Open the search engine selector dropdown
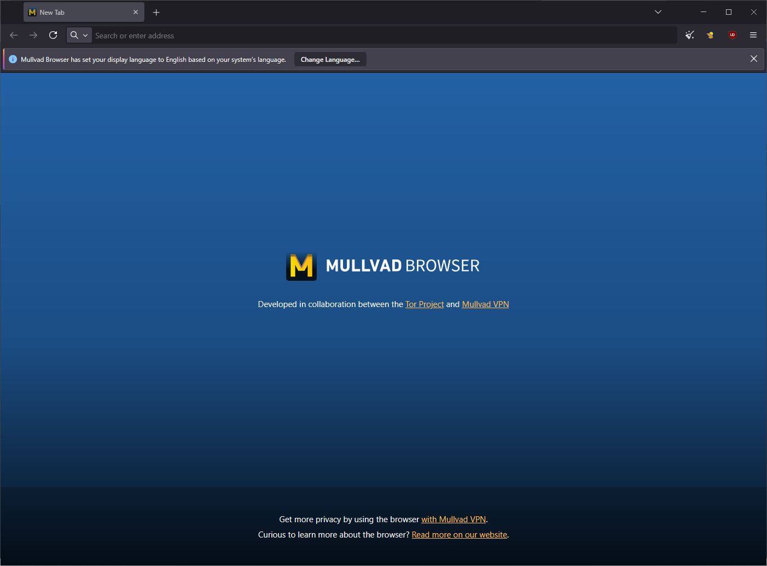767x566 pixels. 79,35
